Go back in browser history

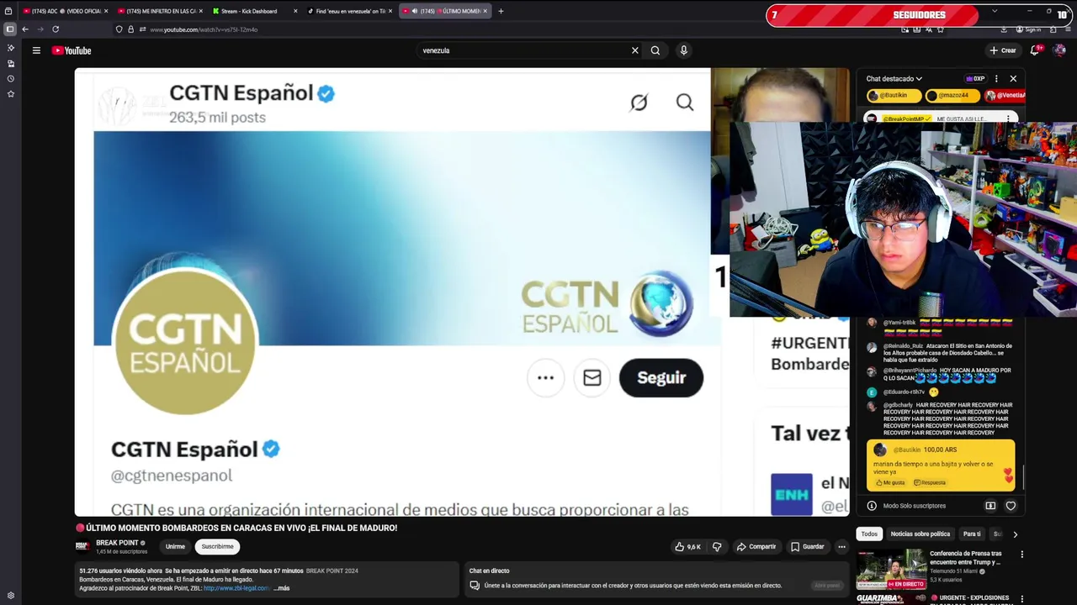[x=25, y=29]
